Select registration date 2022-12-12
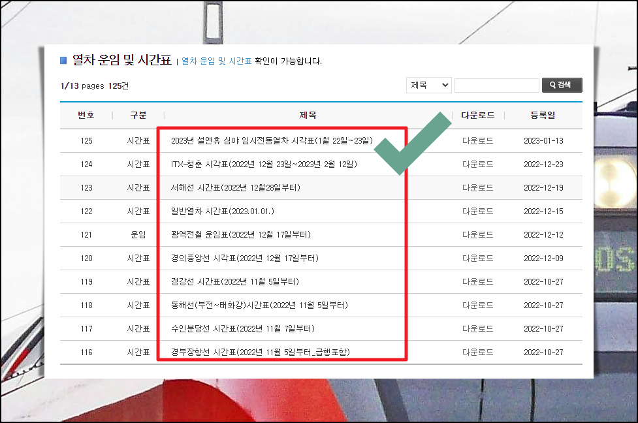 point(543,235)
